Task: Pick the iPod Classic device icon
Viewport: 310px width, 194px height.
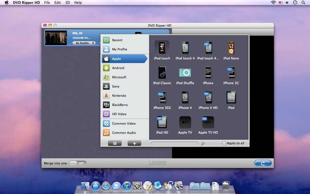Action: [x=162, y=73]
